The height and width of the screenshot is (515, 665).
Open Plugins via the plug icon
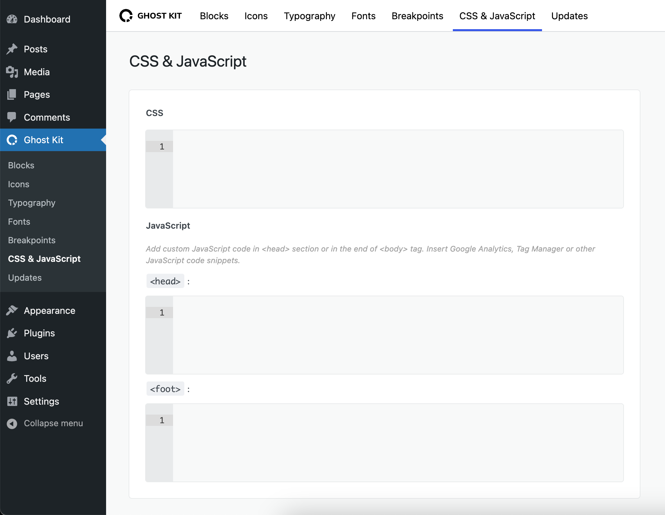coord(12,333)
